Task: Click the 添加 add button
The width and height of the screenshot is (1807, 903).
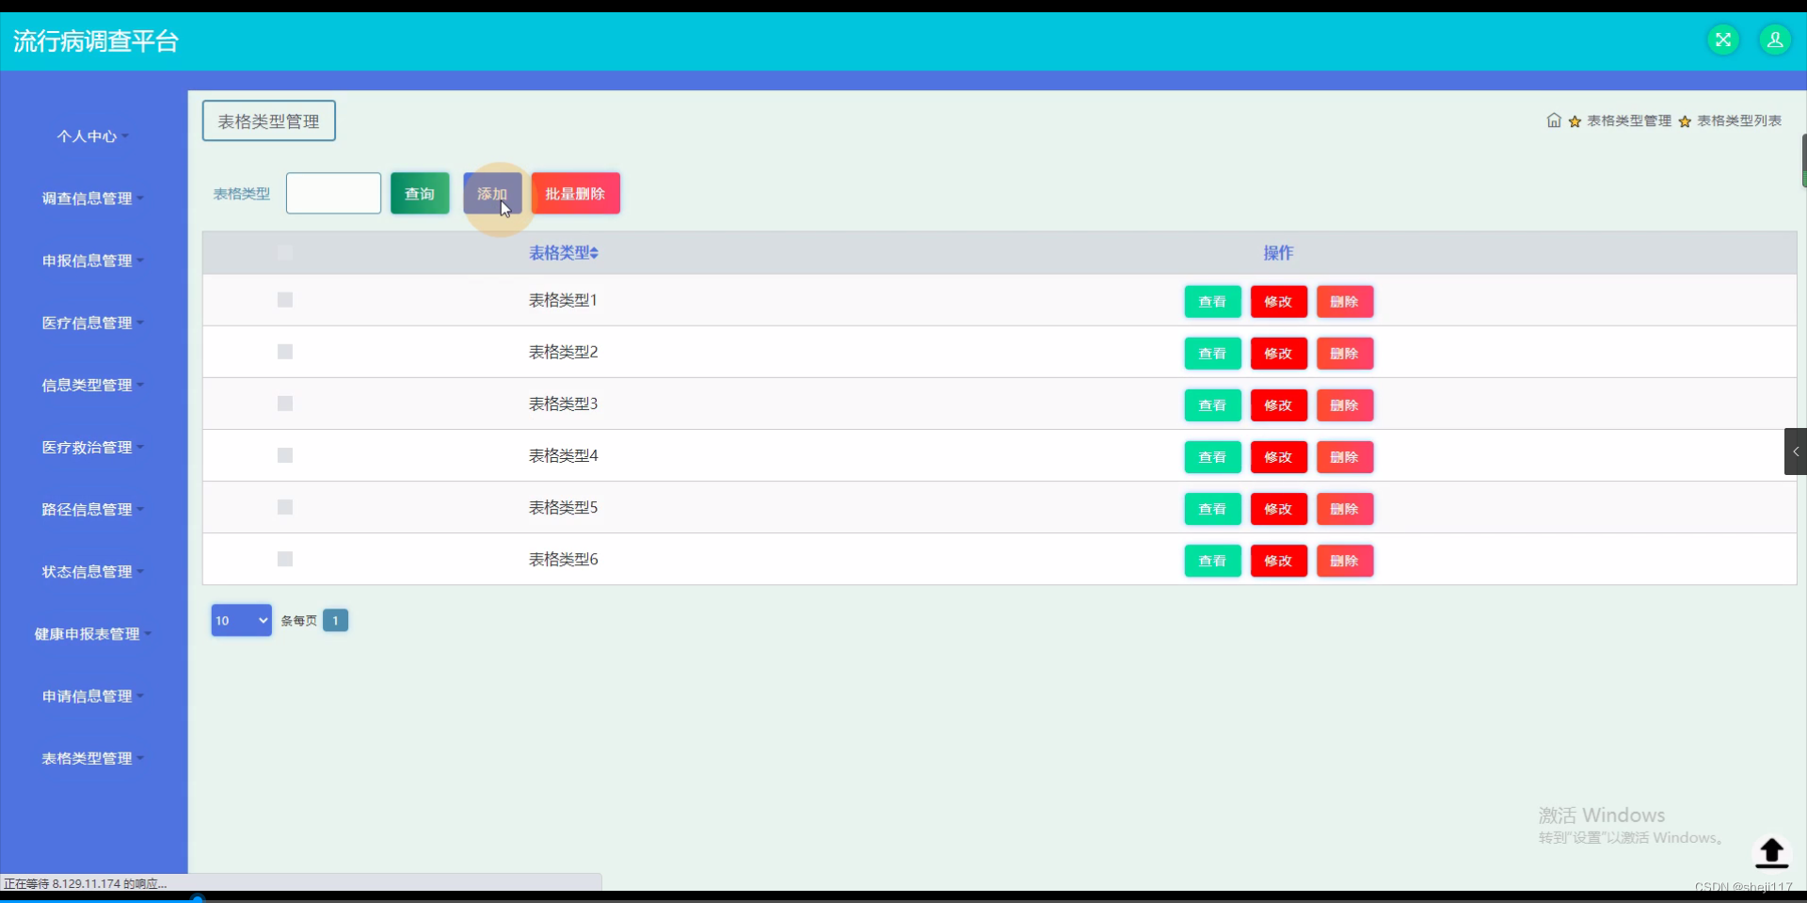Action: click(492, 194)
